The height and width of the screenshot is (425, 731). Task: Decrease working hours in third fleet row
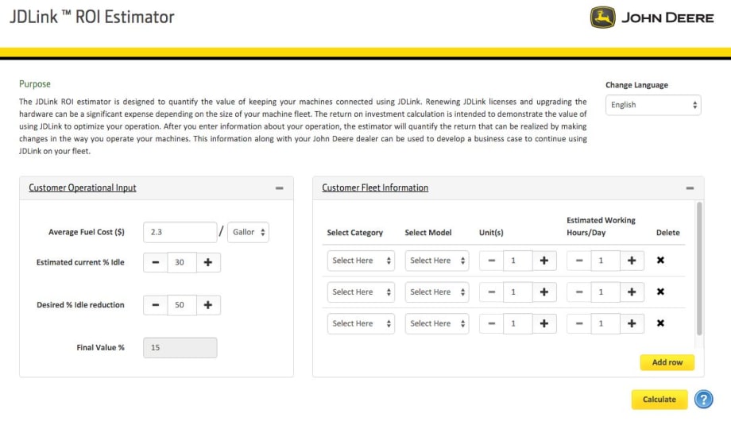[x=579, y=323]
